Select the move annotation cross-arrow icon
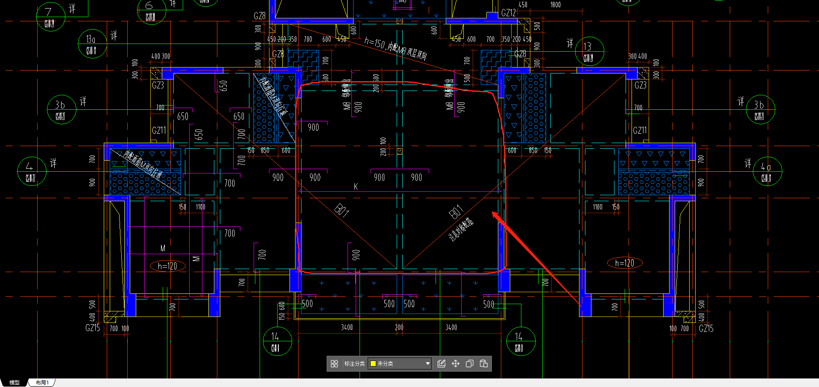Image resolution: width=819 pixels, height=387 pixels. [x=456, y=364]
